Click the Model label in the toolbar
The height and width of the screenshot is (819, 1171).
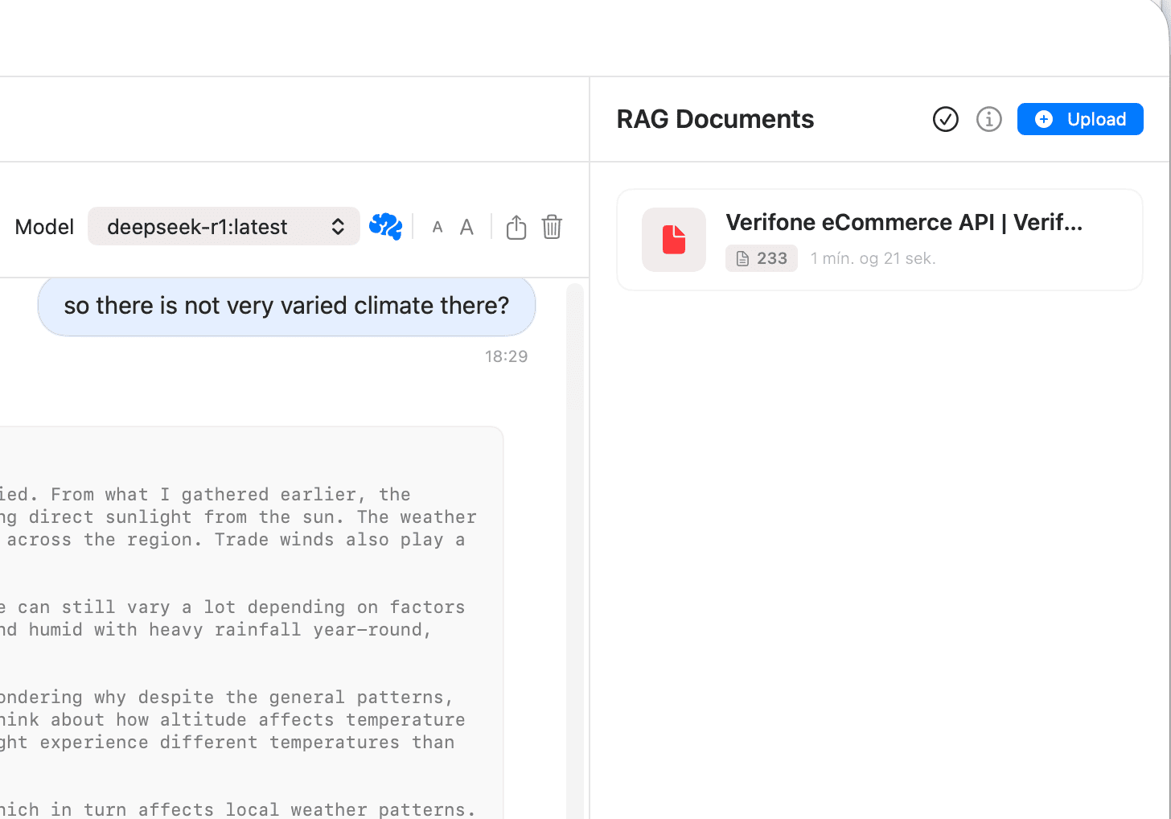43,226
